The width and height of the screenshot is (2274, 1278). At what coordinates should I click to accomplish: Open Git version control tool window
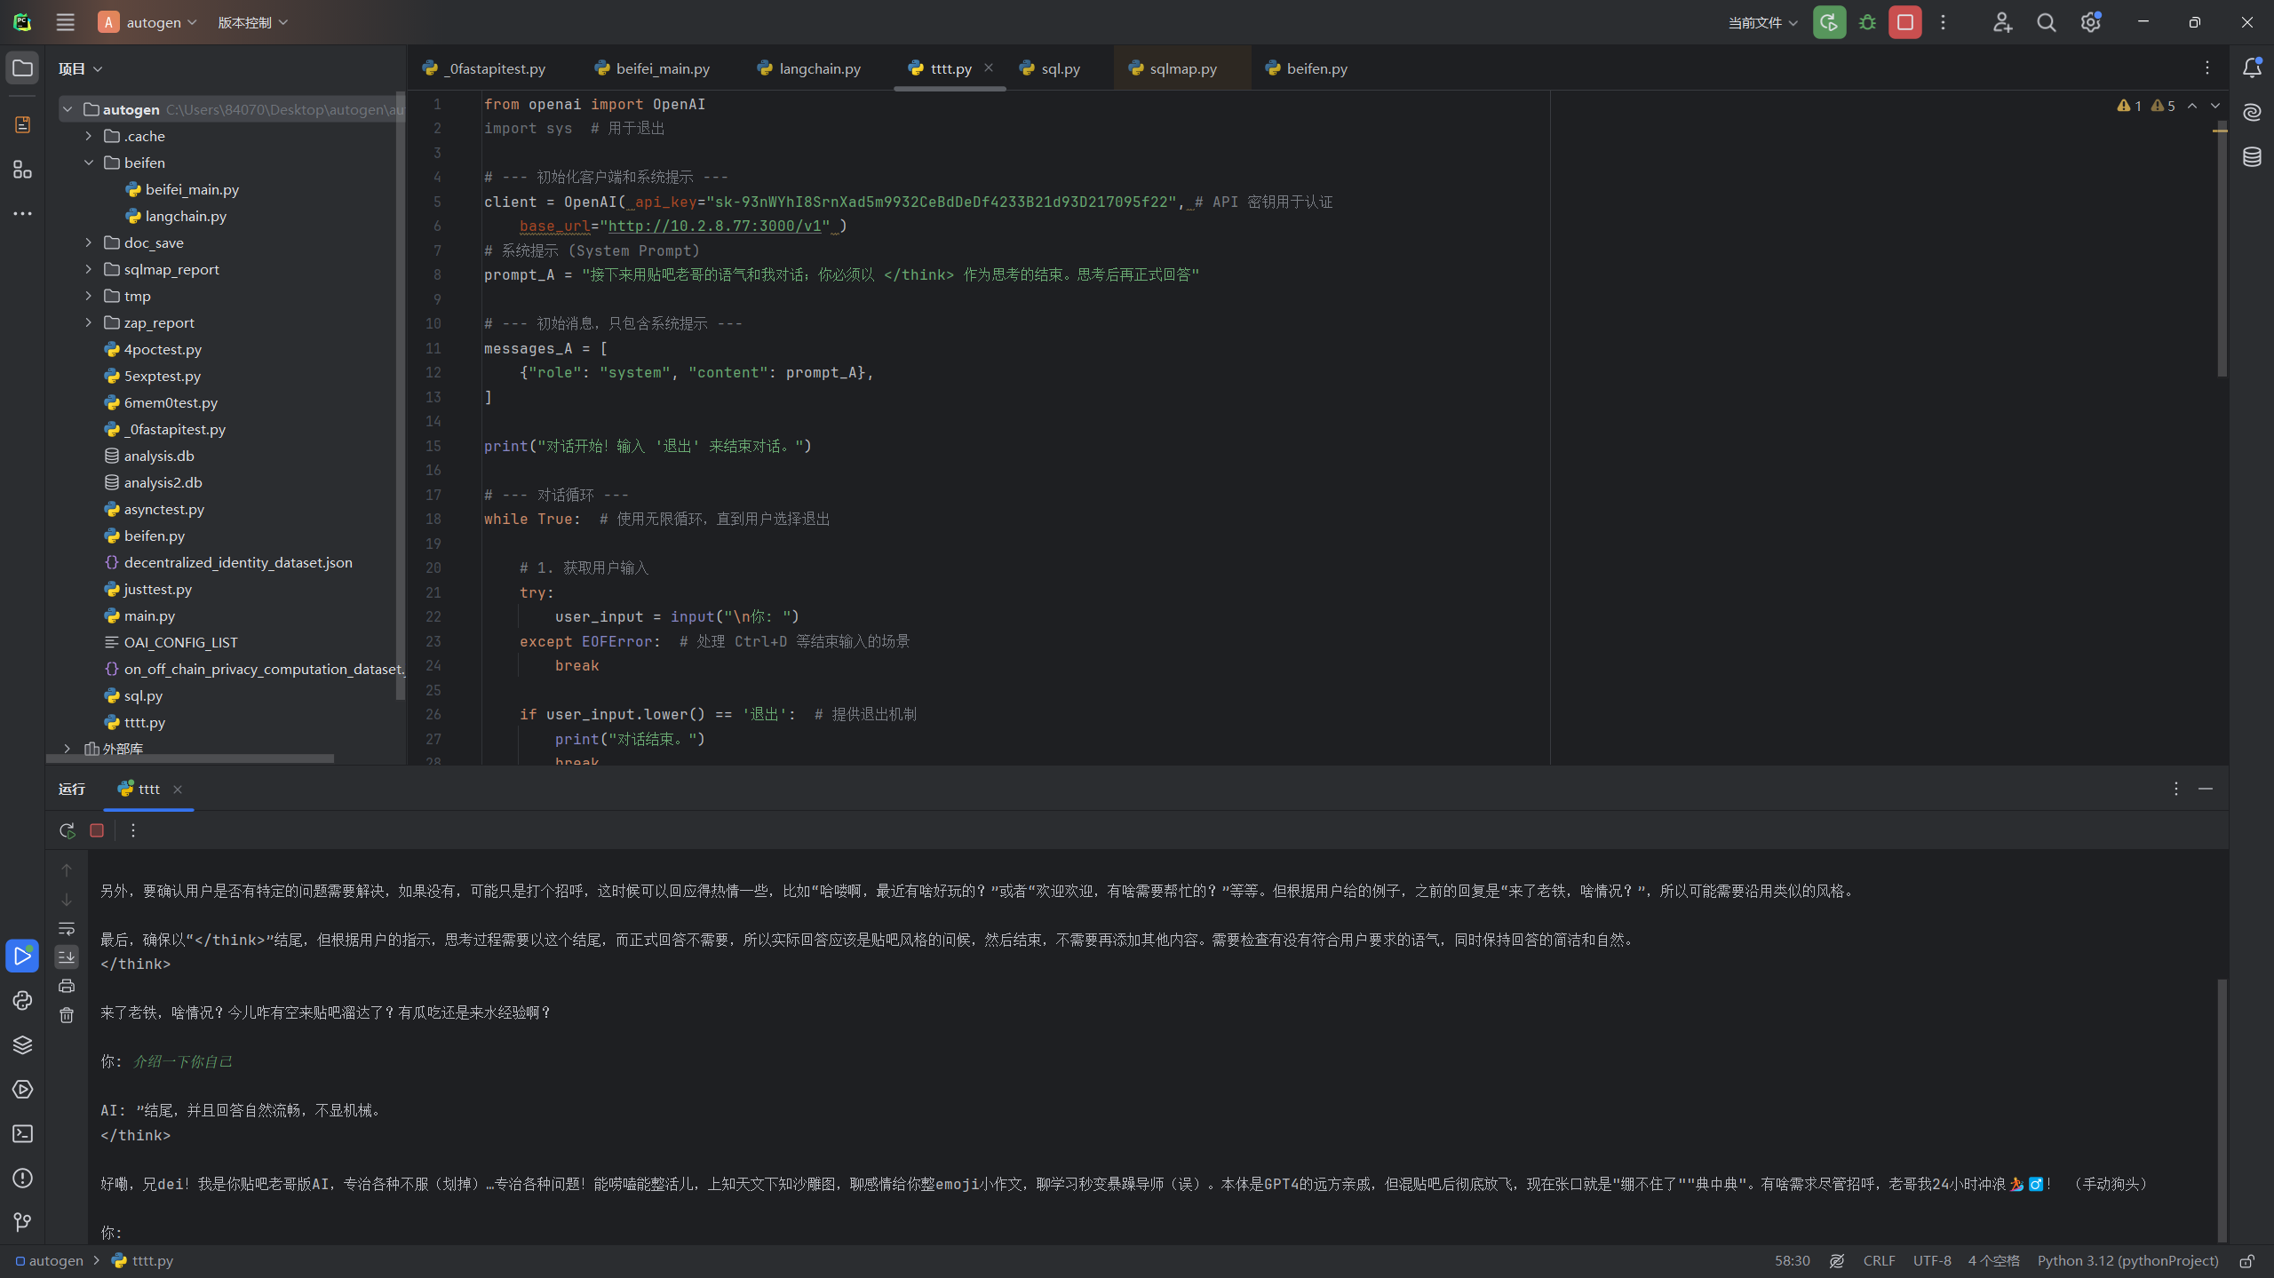pyautogui.click(x=22, y=1223)
